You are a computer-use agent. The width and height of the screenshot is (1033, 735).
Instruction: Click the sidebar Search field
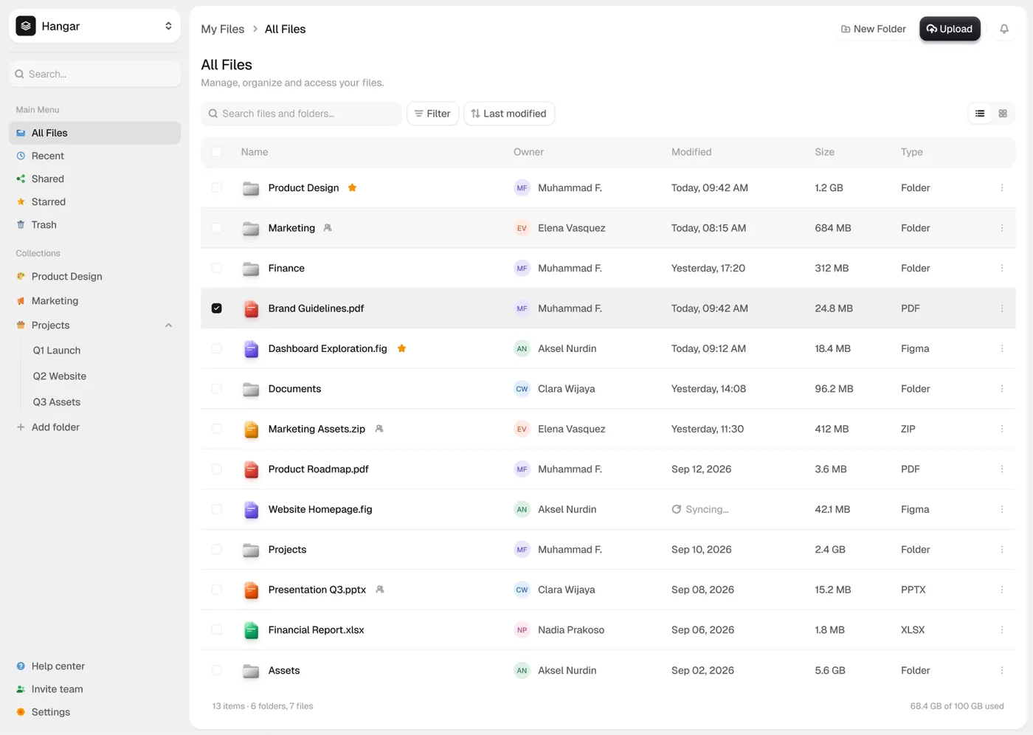pos(94,74)
